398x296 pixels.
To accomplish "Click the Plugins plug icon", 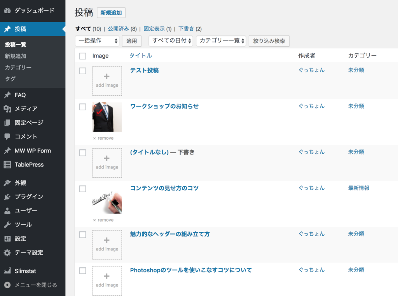I will point(7,197).
